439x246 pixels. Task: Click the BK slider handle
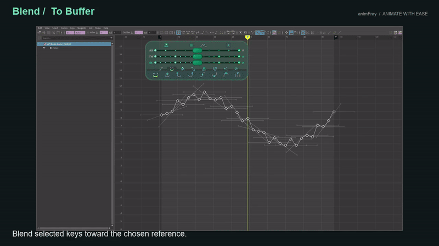198,63
